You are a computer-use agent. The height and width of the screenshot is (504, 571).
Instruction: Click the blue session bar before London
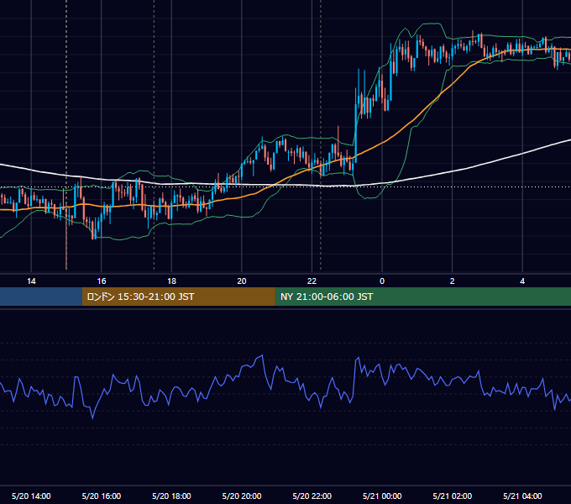pos(41,297)
